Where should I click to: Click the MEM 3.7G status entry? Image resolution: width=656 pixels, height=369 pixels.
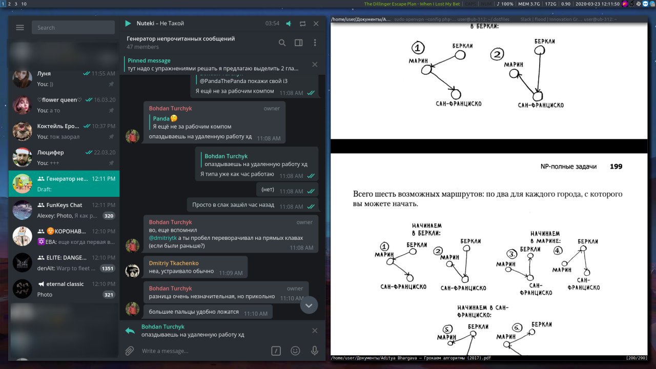(x=529, y=4)
